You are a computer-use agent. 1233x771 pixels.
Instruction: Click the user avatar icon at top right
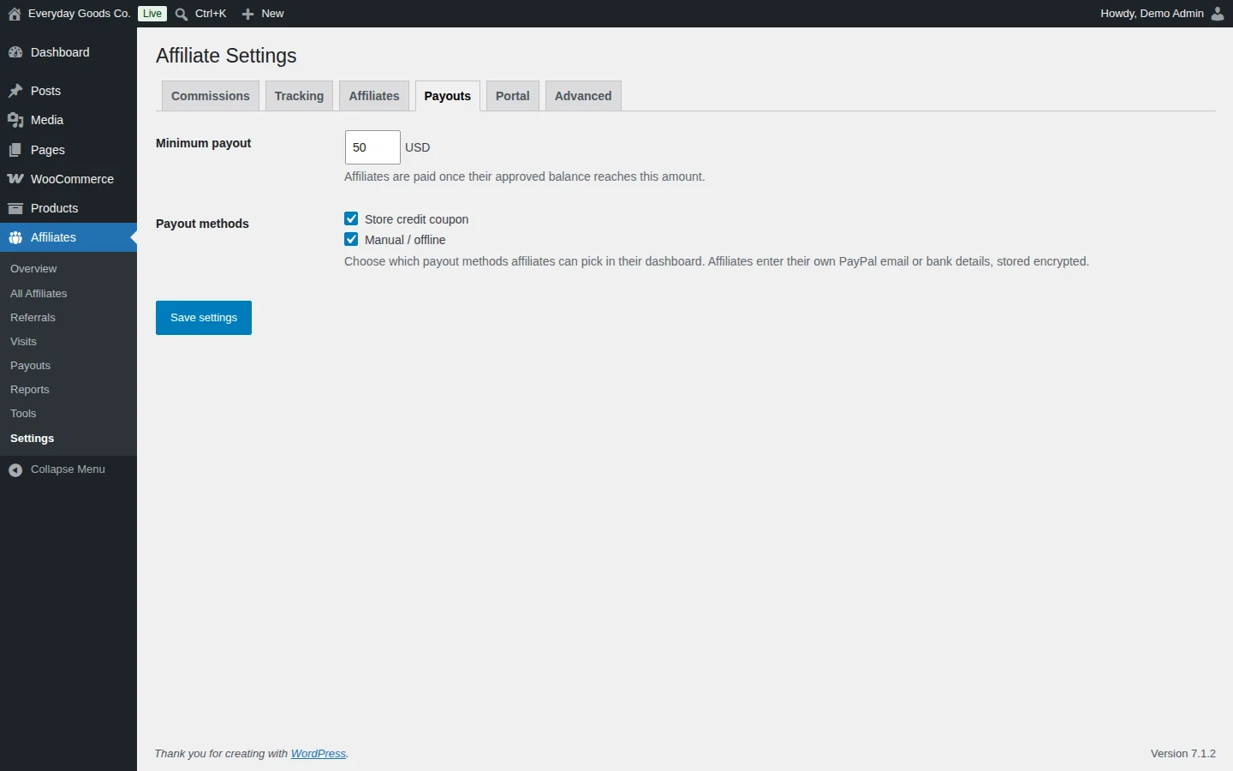point(1218,14)
